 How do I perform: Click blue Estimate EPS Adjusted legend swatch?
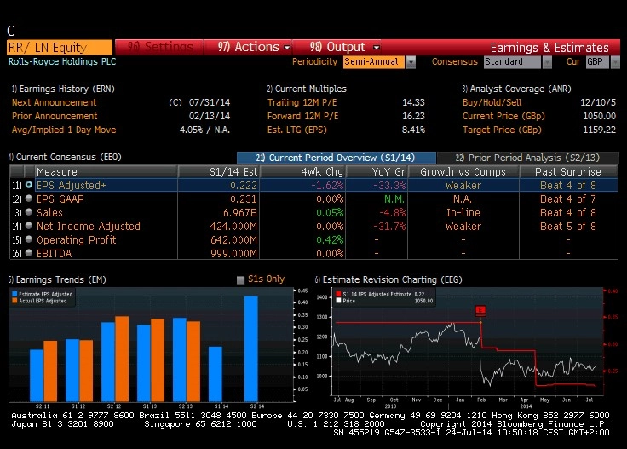pyautogui.click(x=14, y=294)
